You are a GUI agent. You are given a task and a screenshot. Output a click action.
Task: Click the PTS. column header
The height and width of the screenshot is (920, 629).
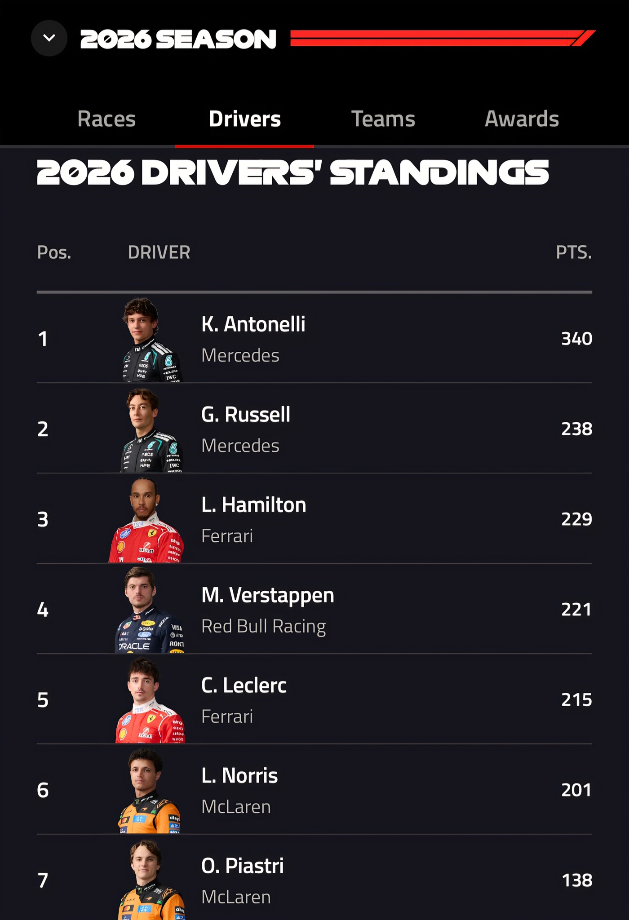(x=574, y=252)
